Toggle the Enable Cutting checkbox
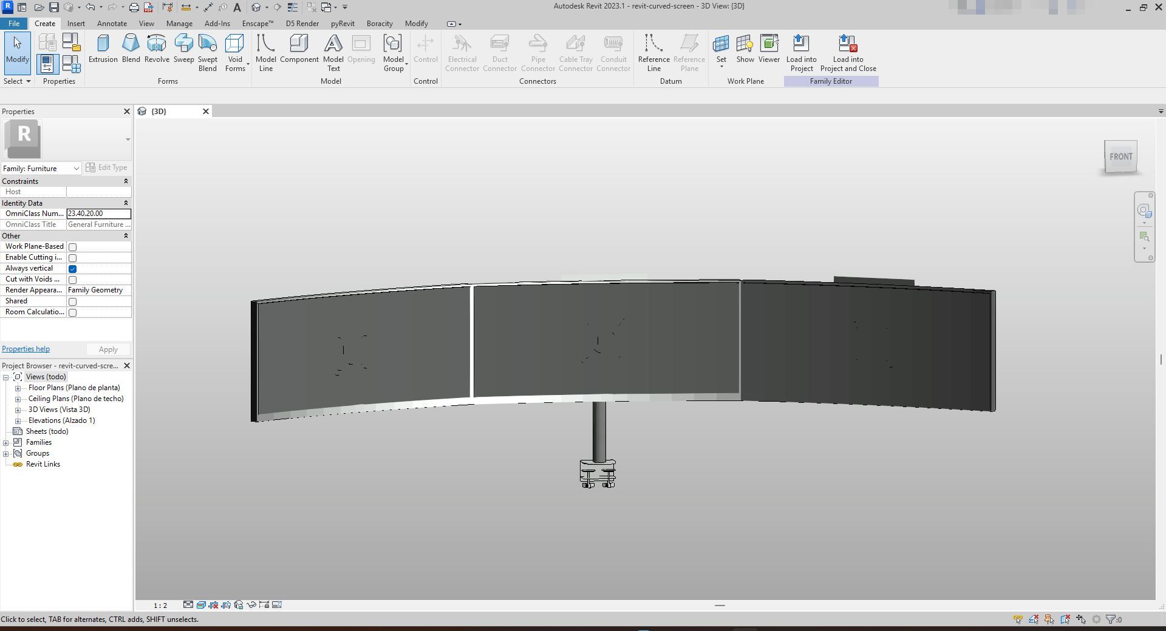Image resolution: width=1166 pixels, height=631 pixels. pyautogui.click(x=72, y=258)
